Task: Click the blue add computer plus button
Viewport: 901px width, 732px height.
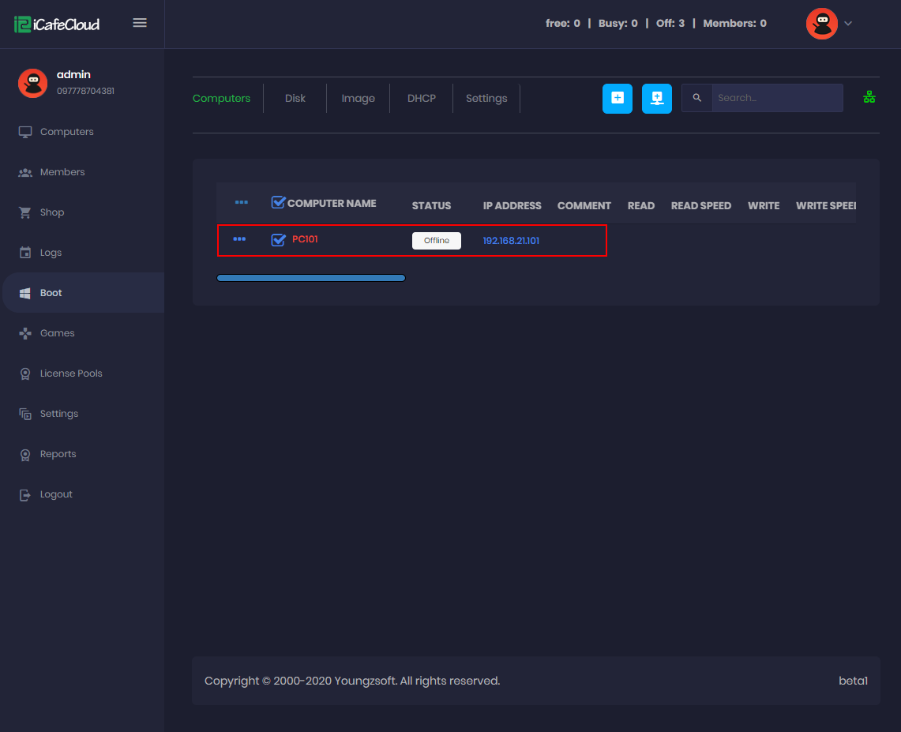Action: tap(617, 99)
